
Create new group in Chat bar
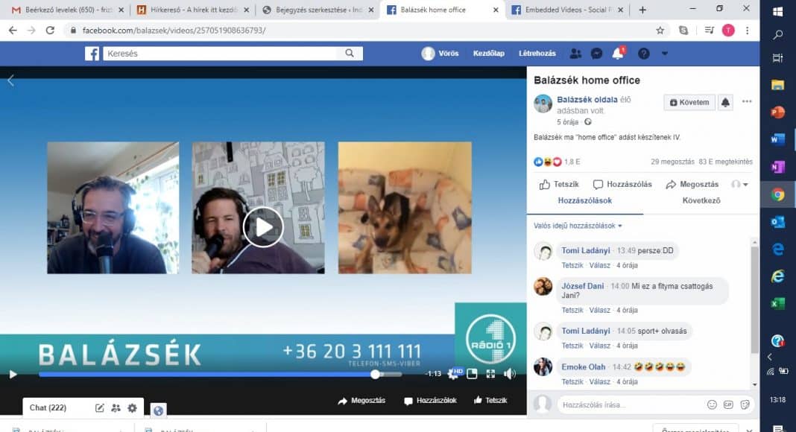(x=116, y=407)
